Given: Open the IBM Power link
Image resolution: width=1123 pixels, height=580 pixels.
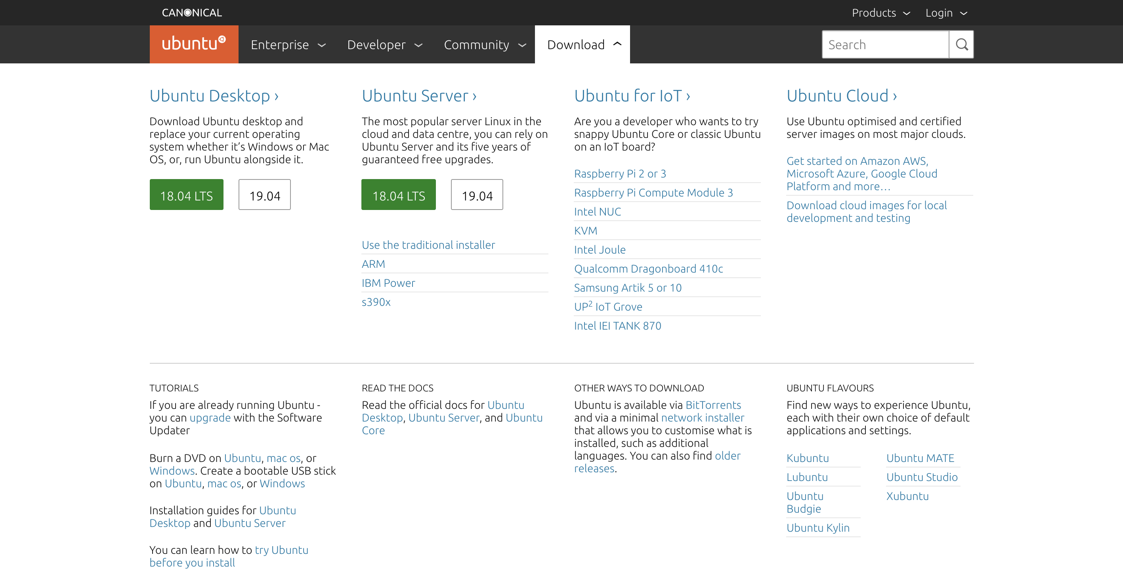Looking at the screenshot, I should click(388, 283).
